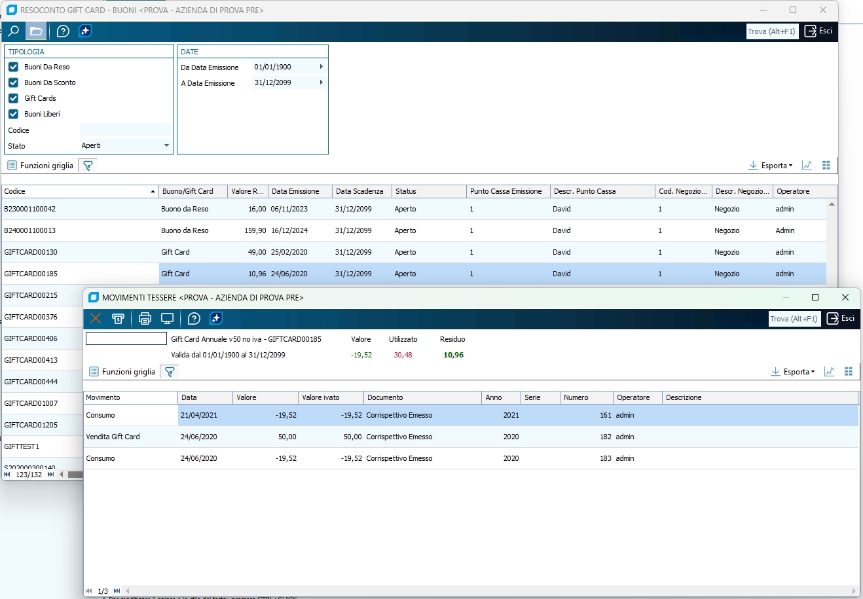Uncheck the Buoni Da Reso checkbox
The width and height of the screenshot is (863, 599).
[13, 67]
